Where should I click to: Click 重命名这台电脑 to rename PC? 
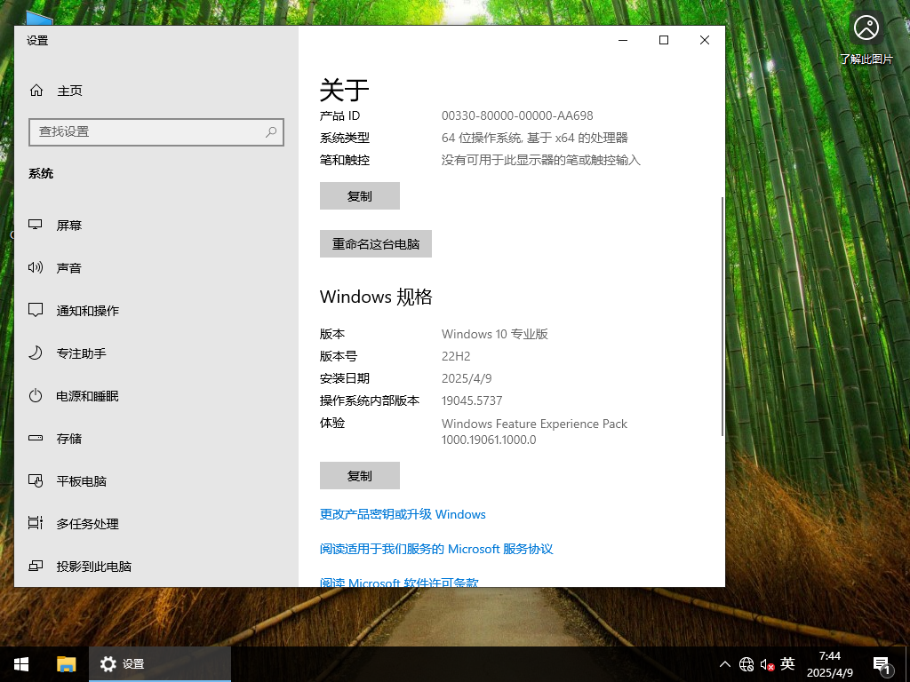coord(375,243)
